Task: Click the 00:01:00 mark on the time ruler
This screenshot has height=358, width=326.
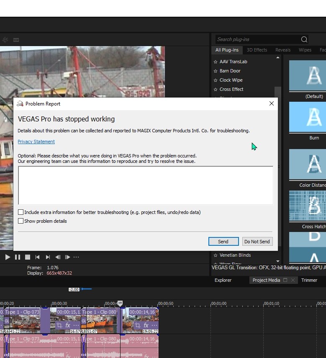Action: click(x=219, y=304)
